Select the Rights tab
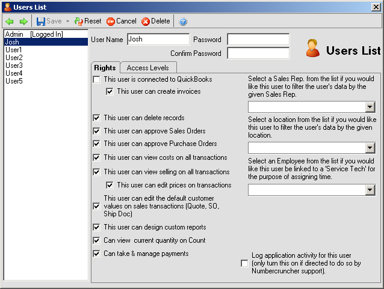Viewport: 384px width, 289px height. coord(105,68)
